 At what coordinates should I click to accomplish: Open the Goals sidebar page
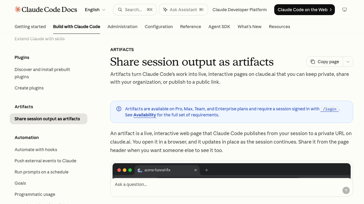point(20,183)
